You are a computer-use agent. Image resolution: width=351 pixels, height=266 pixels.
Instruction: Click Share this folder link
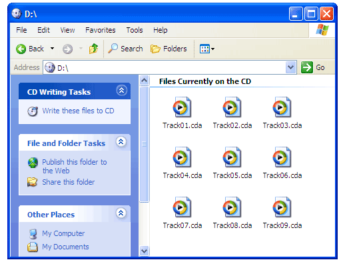(x=69, y=182)
